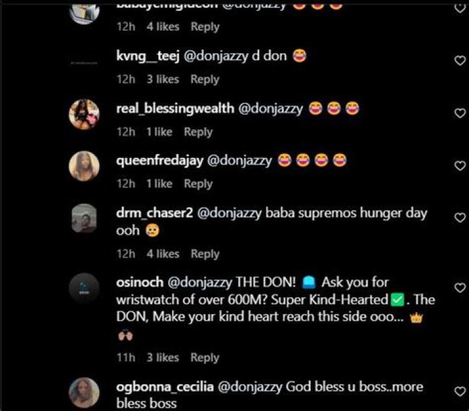Viewport: 469px width, 411px height.
Task: Like real_blessingwealth's comment with heart icon
Action: [x=460, y=113]
